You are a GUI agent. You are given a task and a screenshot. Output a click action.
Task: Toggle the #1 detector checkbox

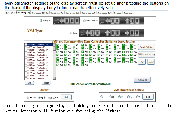[58, 45]
